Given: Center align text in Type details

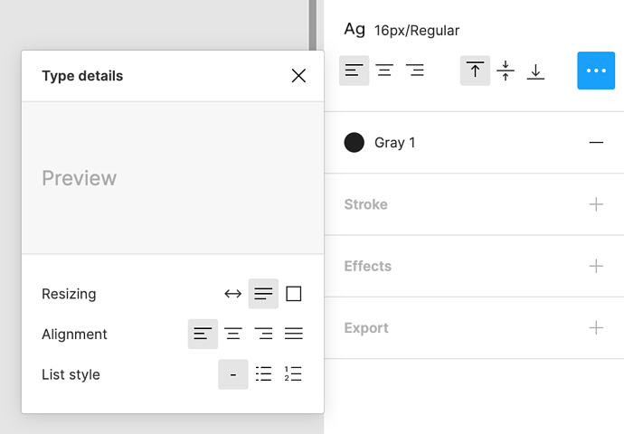Looking at the screenshot, I should pos(232,335).
